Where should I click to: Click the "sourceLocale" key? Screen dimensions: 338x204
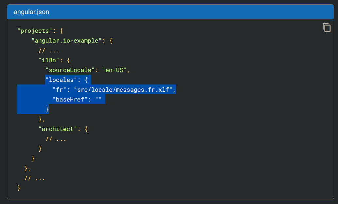[x=70, y=70]
